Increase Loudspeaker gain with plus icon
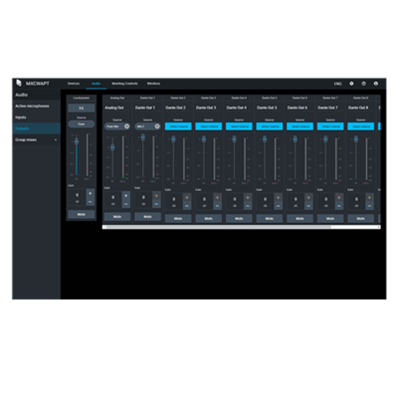Viewport: 398px width, 398px height. (x=90, y=193)
